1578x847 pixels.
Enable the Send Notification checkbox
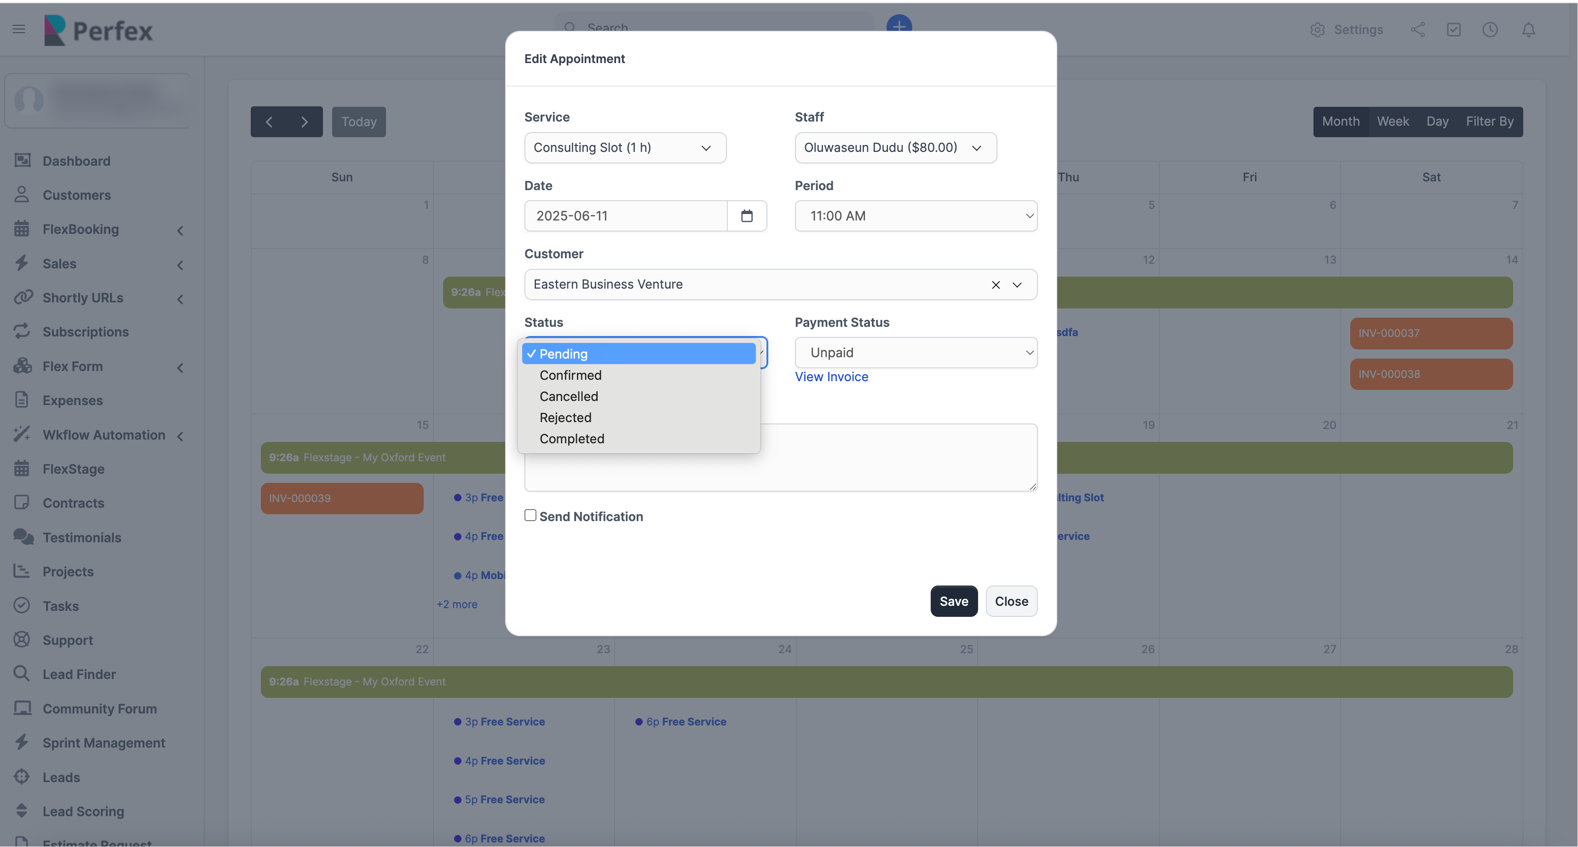[530, 516]
